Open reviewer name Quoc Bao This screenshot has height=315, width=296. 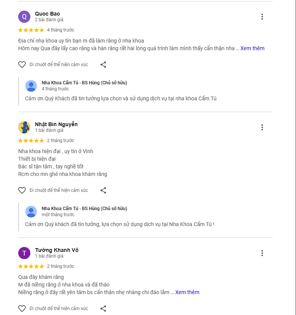[47, 14]
